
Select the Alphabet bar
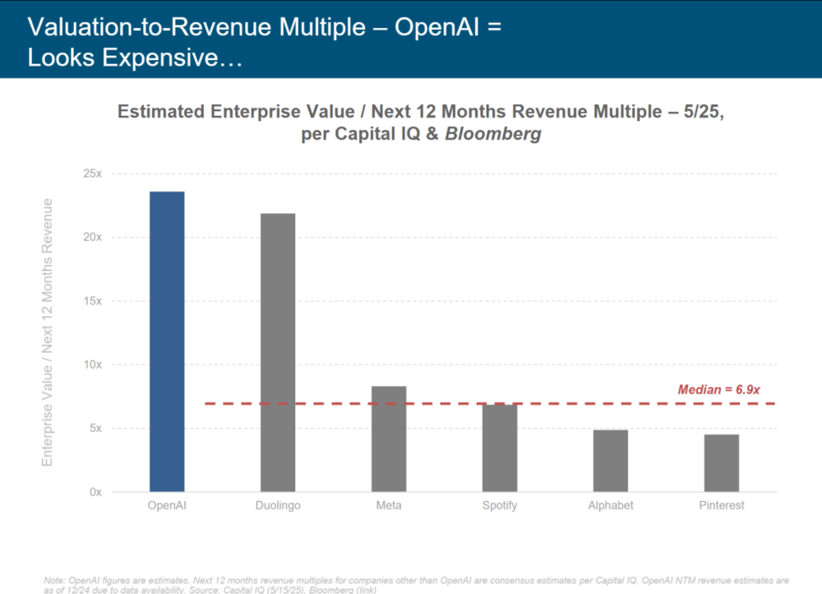(x=611, y=461)
